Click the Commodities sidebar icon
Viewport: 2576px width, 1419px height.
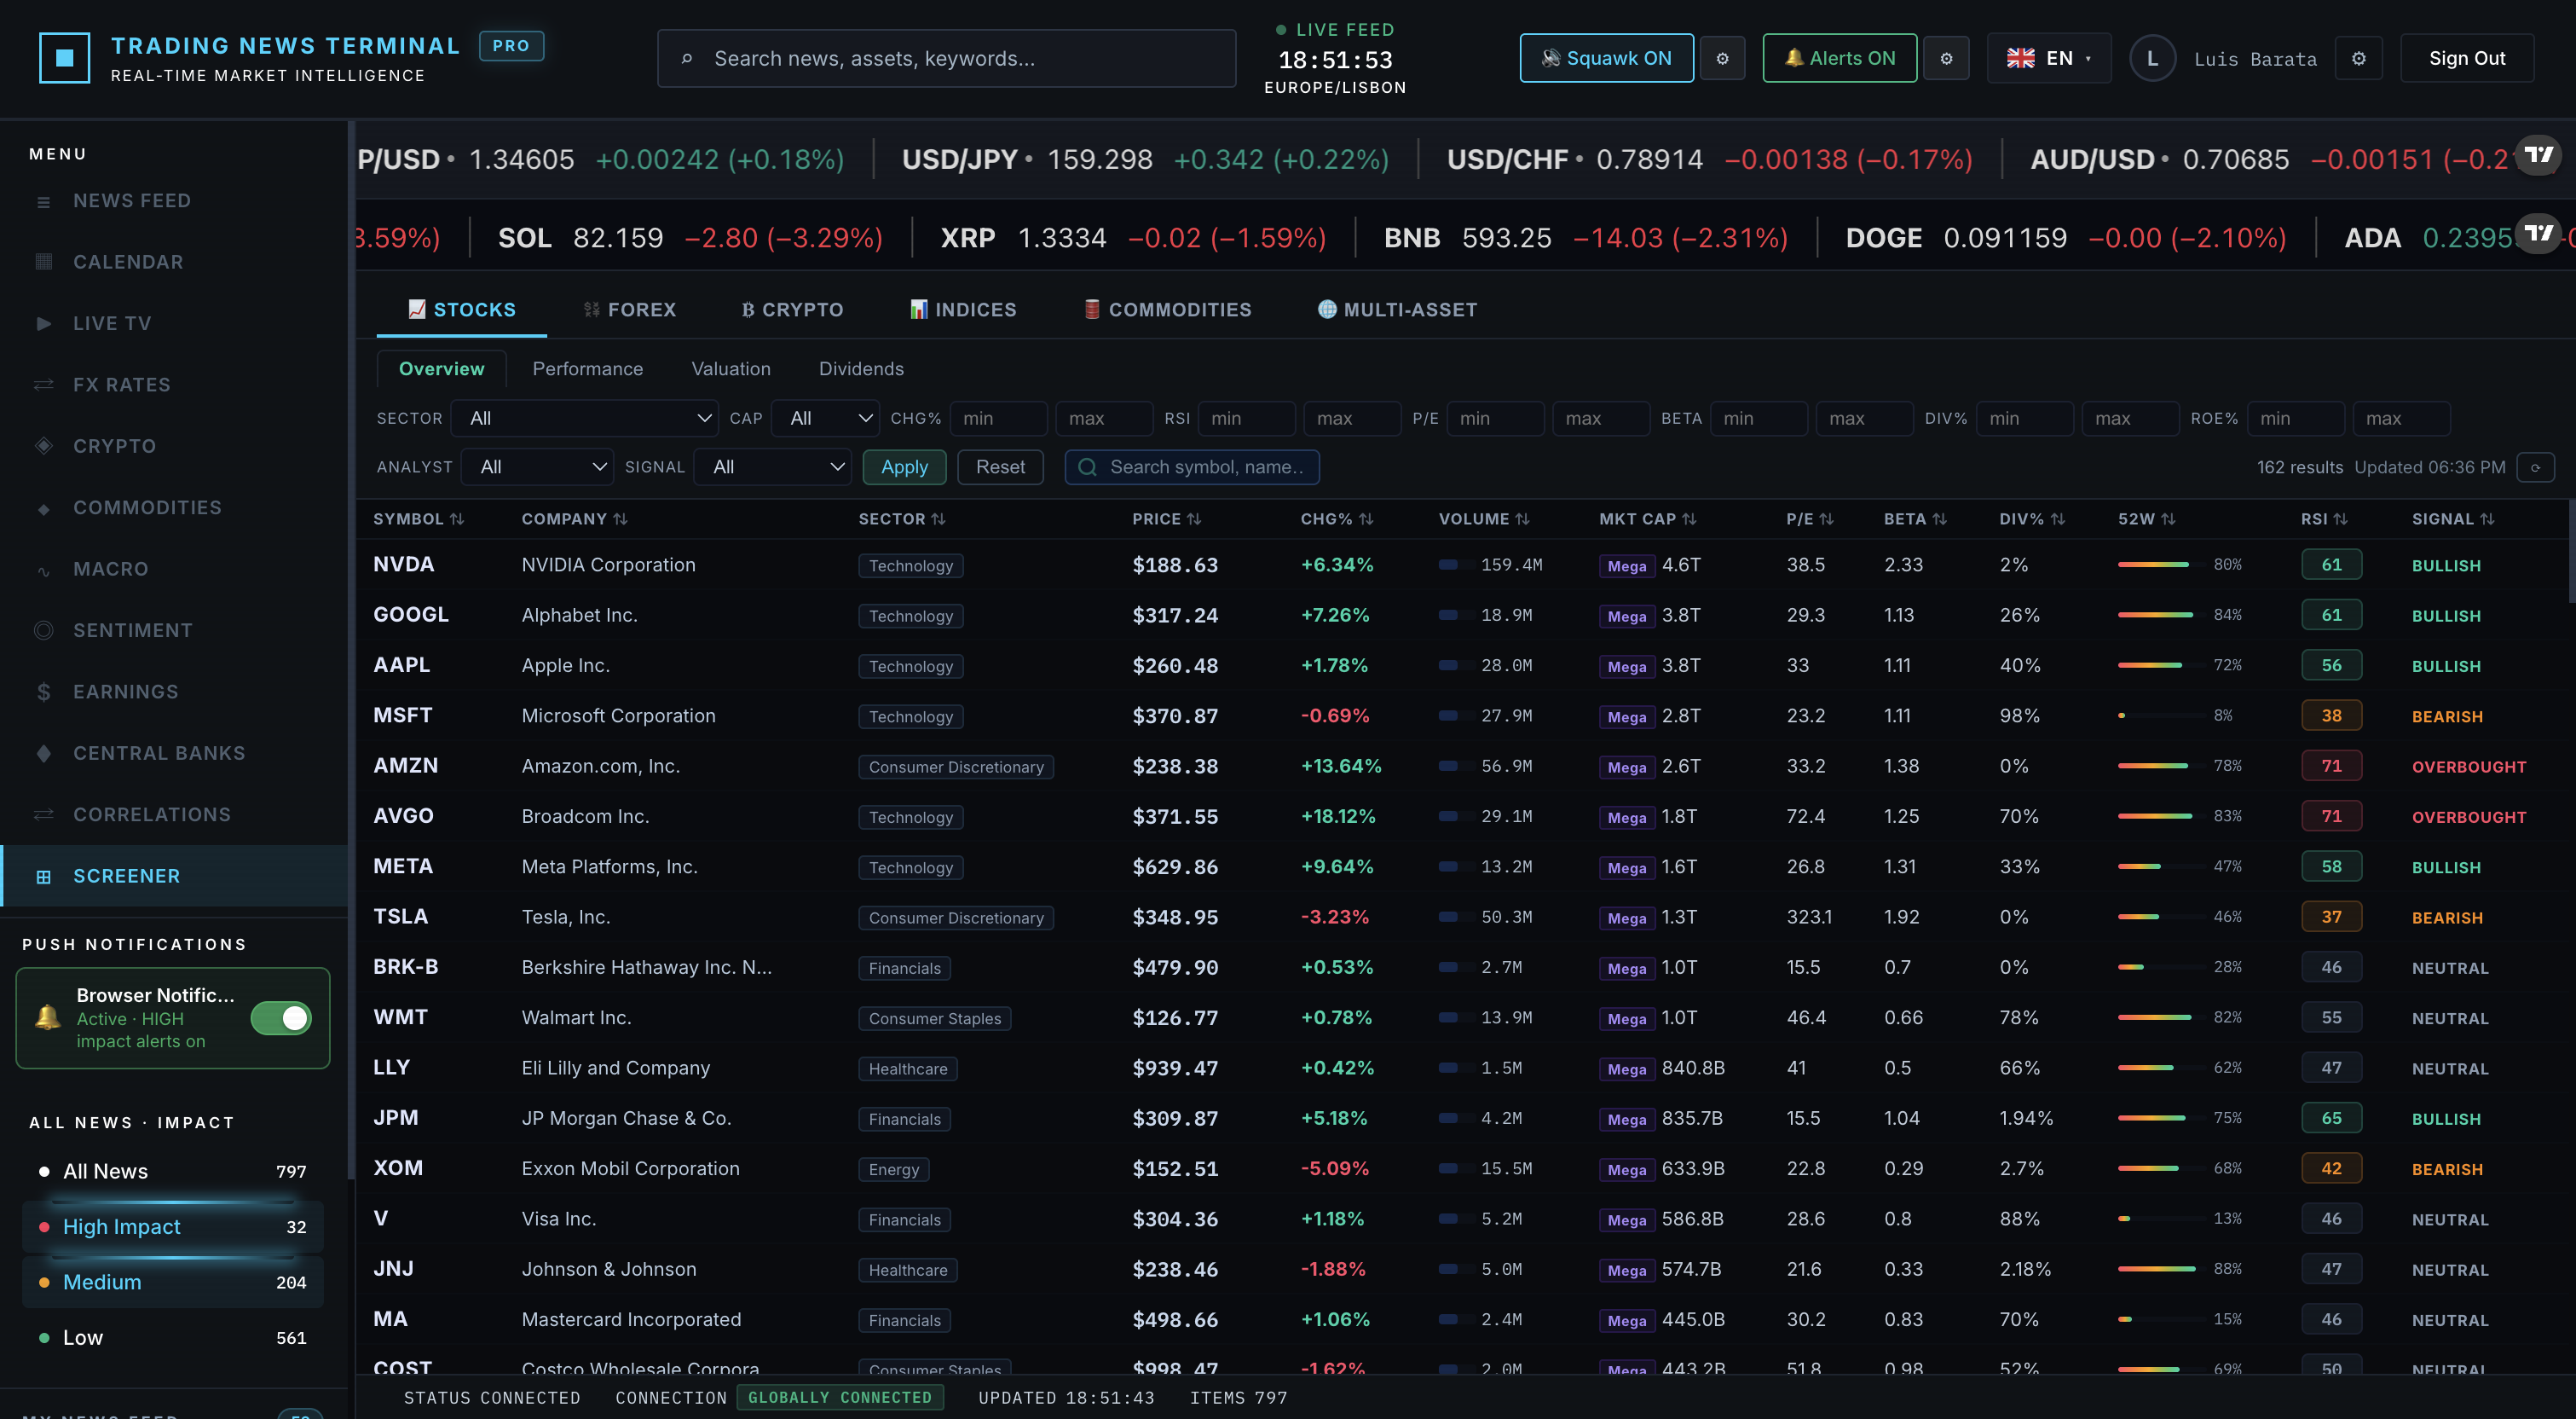pyautogui.click(x=43, y=507)
